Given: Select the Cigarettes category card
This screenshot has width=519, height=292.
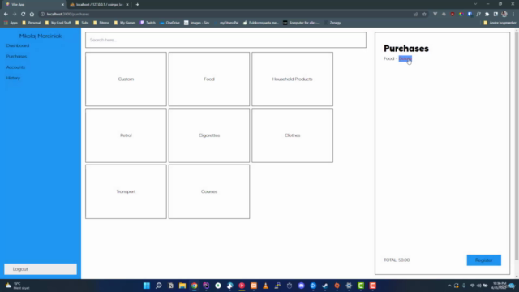Looking at the screenshot, I should pyautogui.click(x=209, y=135).
